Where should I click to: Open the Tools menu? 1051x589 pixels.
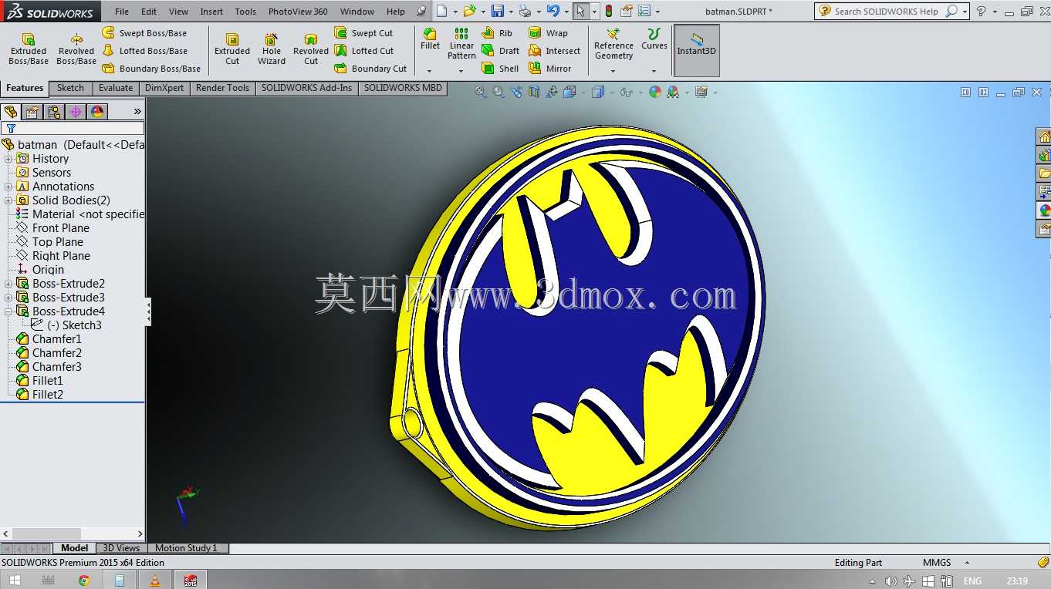point(245,12)
